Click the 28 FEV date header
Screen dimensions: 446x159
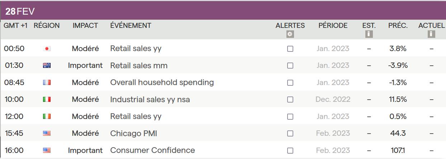(x=20, y=11)
